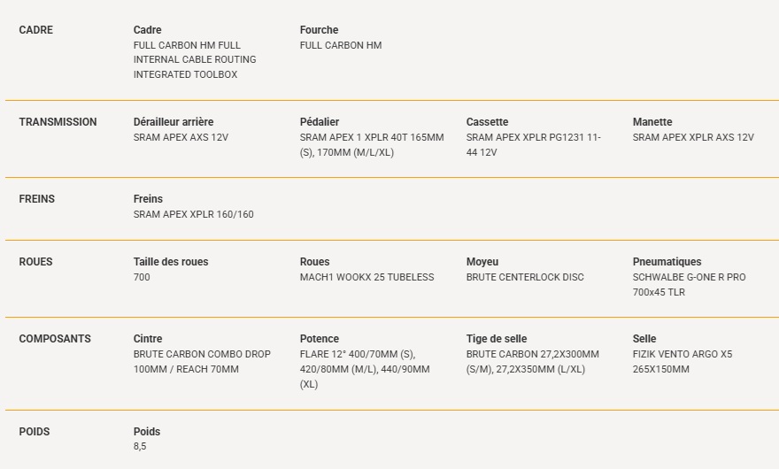Viewport: 779px width, 469px height.
Task: Select the FIZIK VENTO ARGO X5 text
Action: (x=683, y=354)
